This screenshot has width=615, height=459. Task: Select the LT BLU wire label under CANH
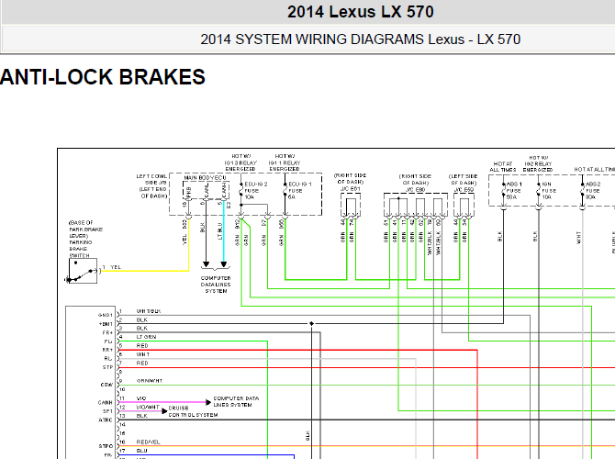[219, 231]
